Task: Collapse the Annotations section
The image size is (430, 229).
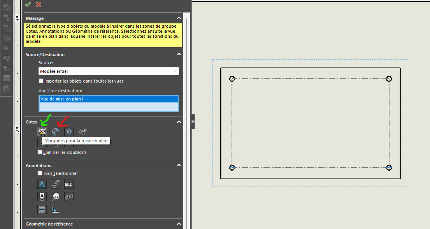Action: (179, 166)
